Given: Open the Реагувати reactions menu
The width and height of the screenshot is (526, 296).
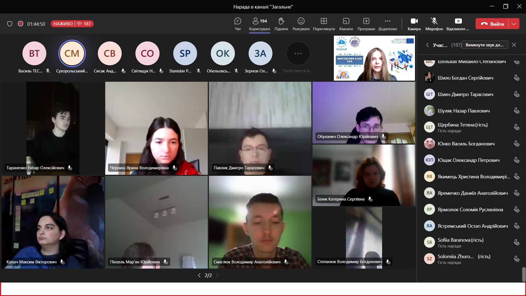Looking at the screenshot, I should [301, 24].
